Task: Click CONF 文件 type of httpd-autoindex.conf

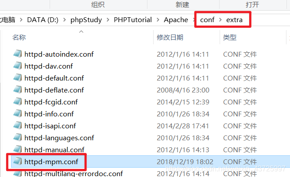Action: point(240,54)
